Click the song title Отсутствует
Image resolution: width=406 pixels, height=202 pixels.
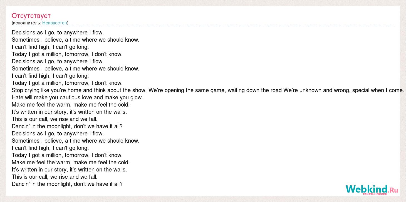(31, 16)
